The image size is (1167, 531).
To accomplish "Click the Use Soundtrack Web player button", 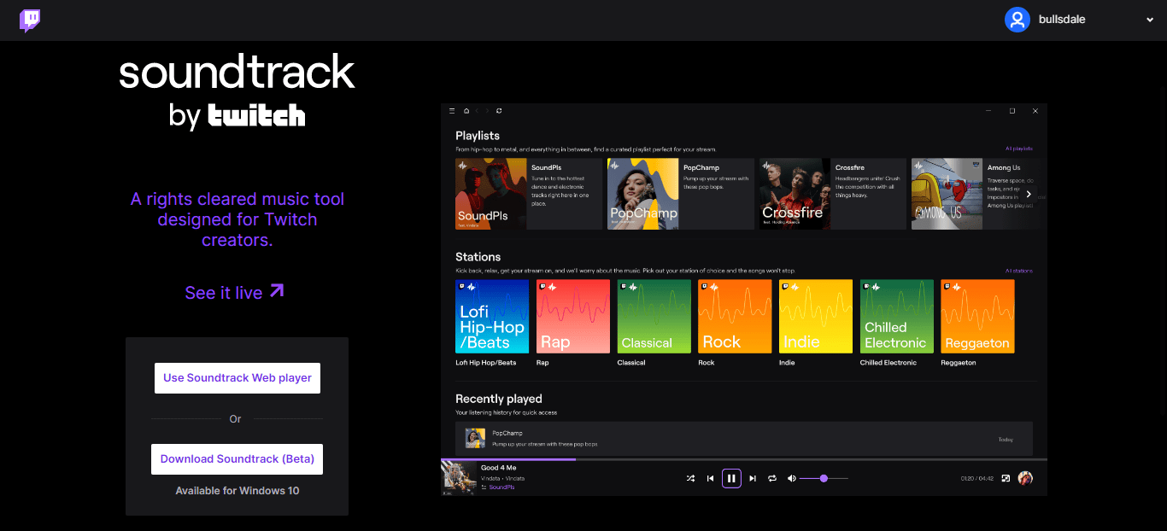I will coord(237,377).
